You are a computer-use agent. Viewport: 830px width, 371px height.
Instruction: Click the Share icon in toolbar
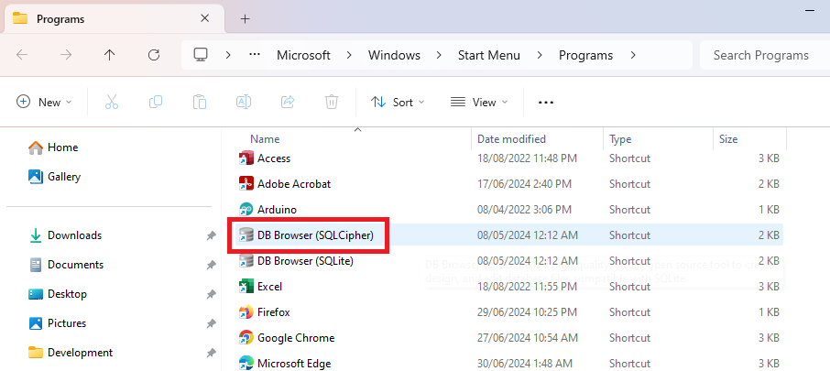tap(288, 103)
